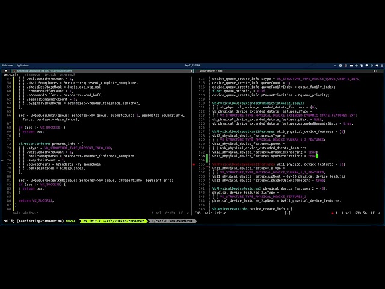This screenshot has height=289, width=385.
Task: Click 'main window.c' in left status line
Action: (25, 213)
